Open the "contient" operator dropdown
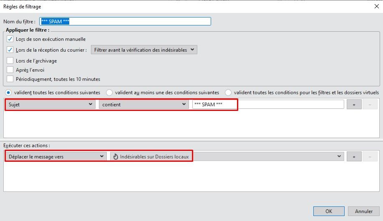Screen dimensions: 383x221 [144, 105]
